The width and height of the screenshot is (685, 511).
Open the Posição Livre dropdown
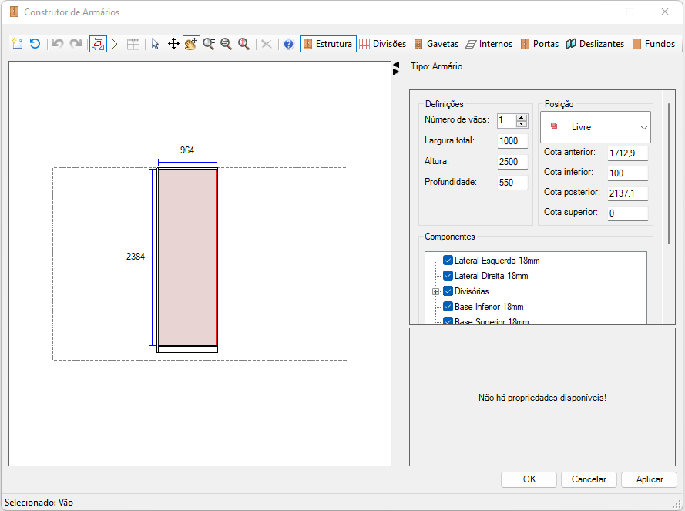click(x=596, y=127)
